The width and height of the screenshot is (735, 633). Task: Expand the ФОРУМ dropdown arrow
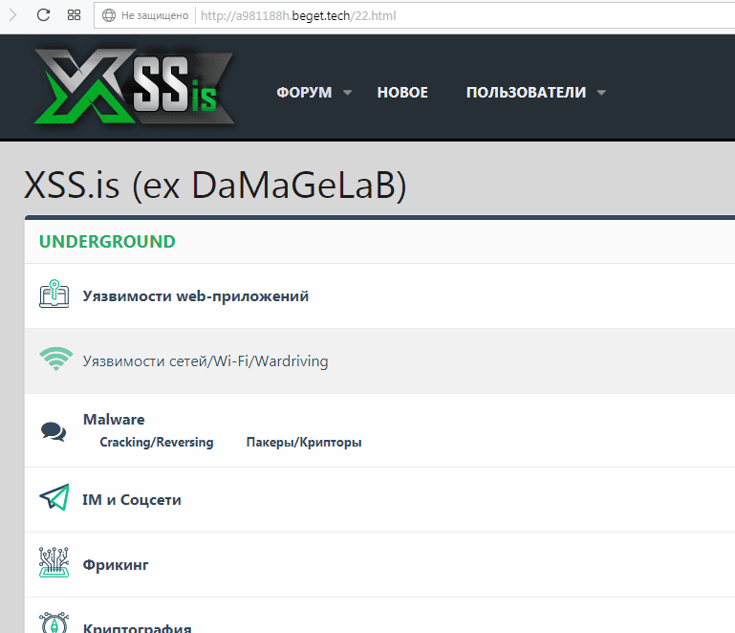(x=347, y=93)
